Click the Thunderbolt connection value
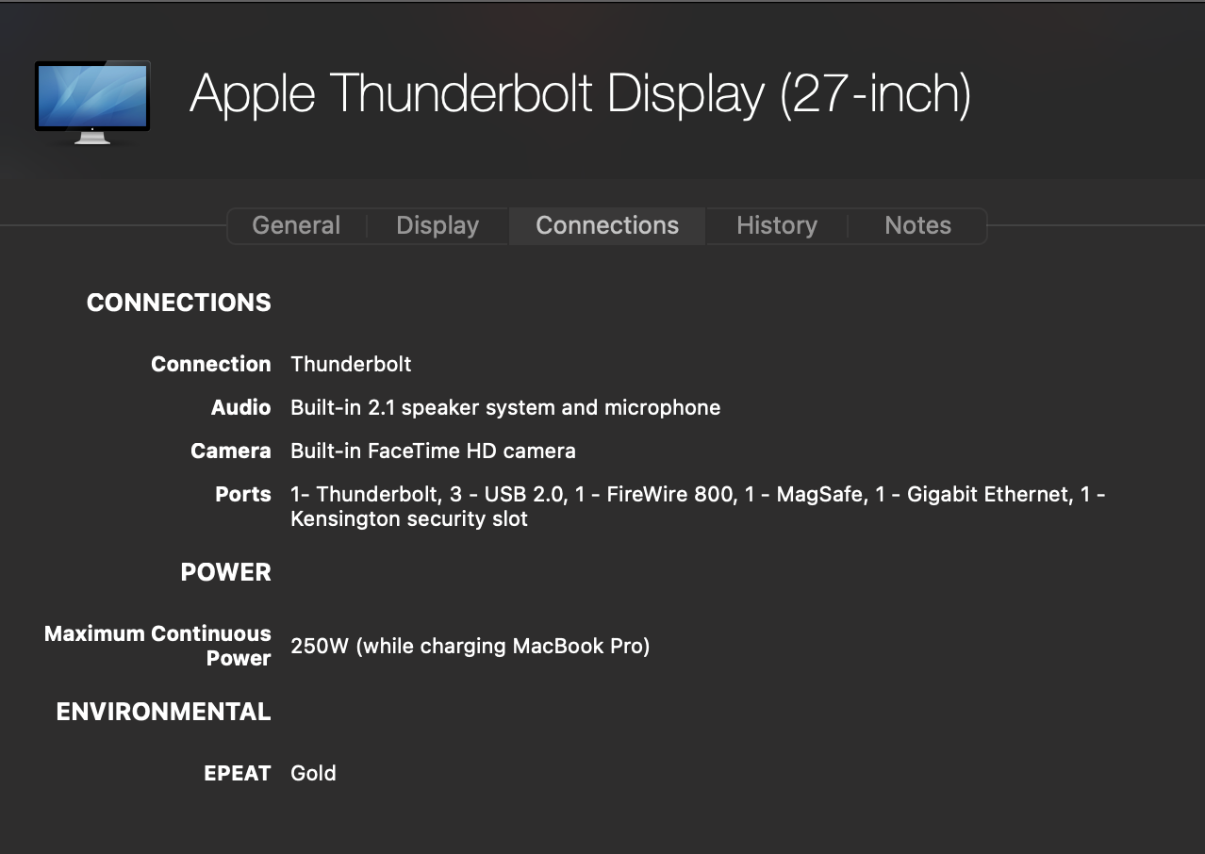This screenshot has height=854, width=1205. tap(351, 365)
